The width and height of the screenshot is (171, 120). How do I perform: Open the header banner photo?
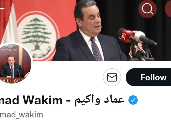[x=85, y=30]
